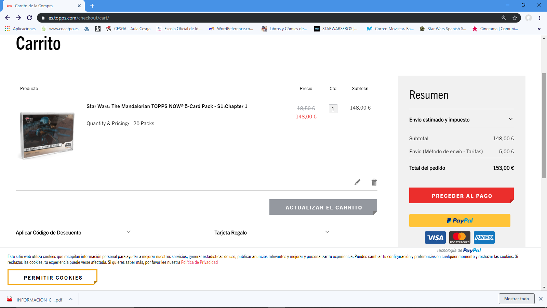Click the Mastercard icon
Image resolution: width=547 pixels, height=308 pixels.
pos(460,238)
